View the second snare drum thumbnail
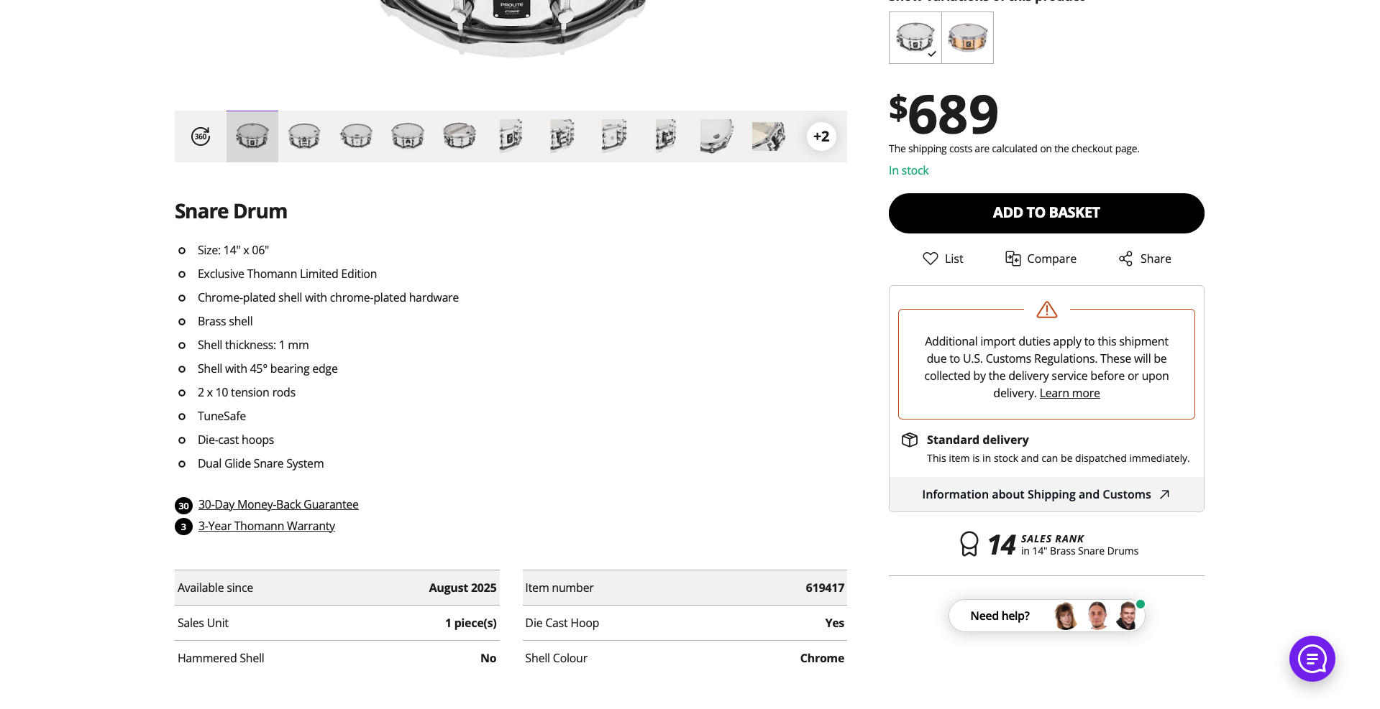This screenshot has width=1380, height=709. click(x=304, y=136)
